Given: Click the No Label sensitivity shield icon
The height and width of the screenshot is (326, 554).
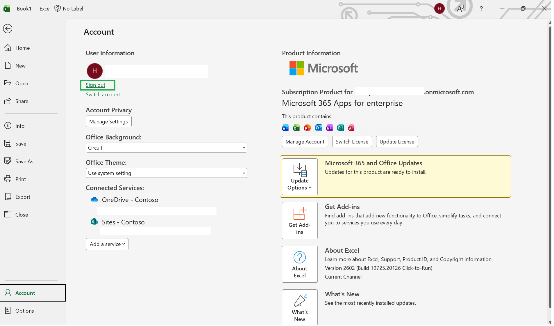Looking at the screenshot, I should tap(58, 8).
